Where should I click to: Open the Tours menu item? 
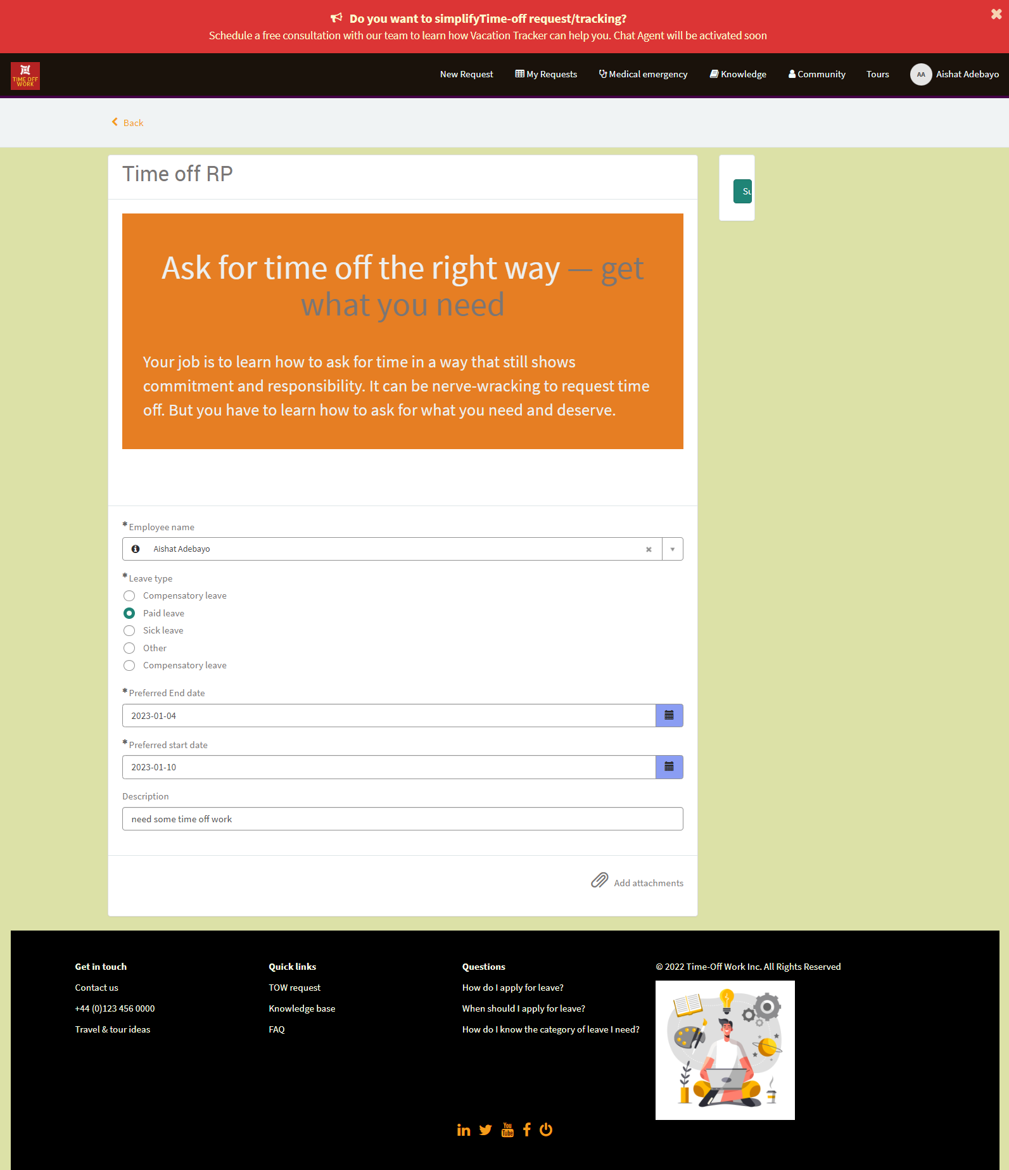877,75
